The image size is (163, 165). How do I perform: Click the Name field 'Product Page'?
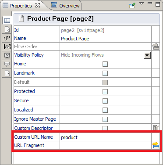(x=106, y=39)
